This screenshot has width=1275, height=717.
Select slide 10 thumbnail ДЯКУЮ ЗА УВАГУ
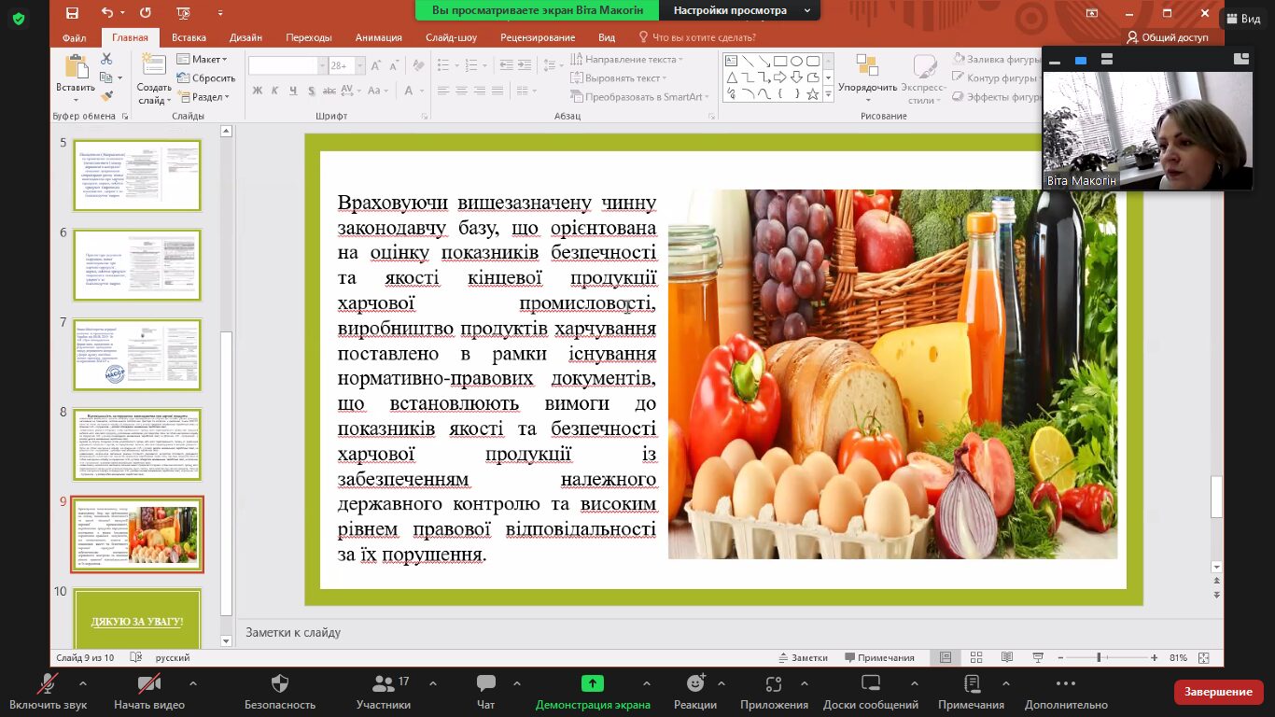(137, 618)
